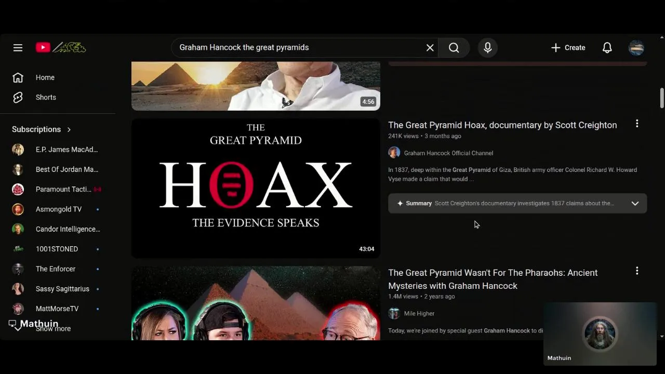Click Candor Intelligence avatar icon

click(x=18, y=229)
